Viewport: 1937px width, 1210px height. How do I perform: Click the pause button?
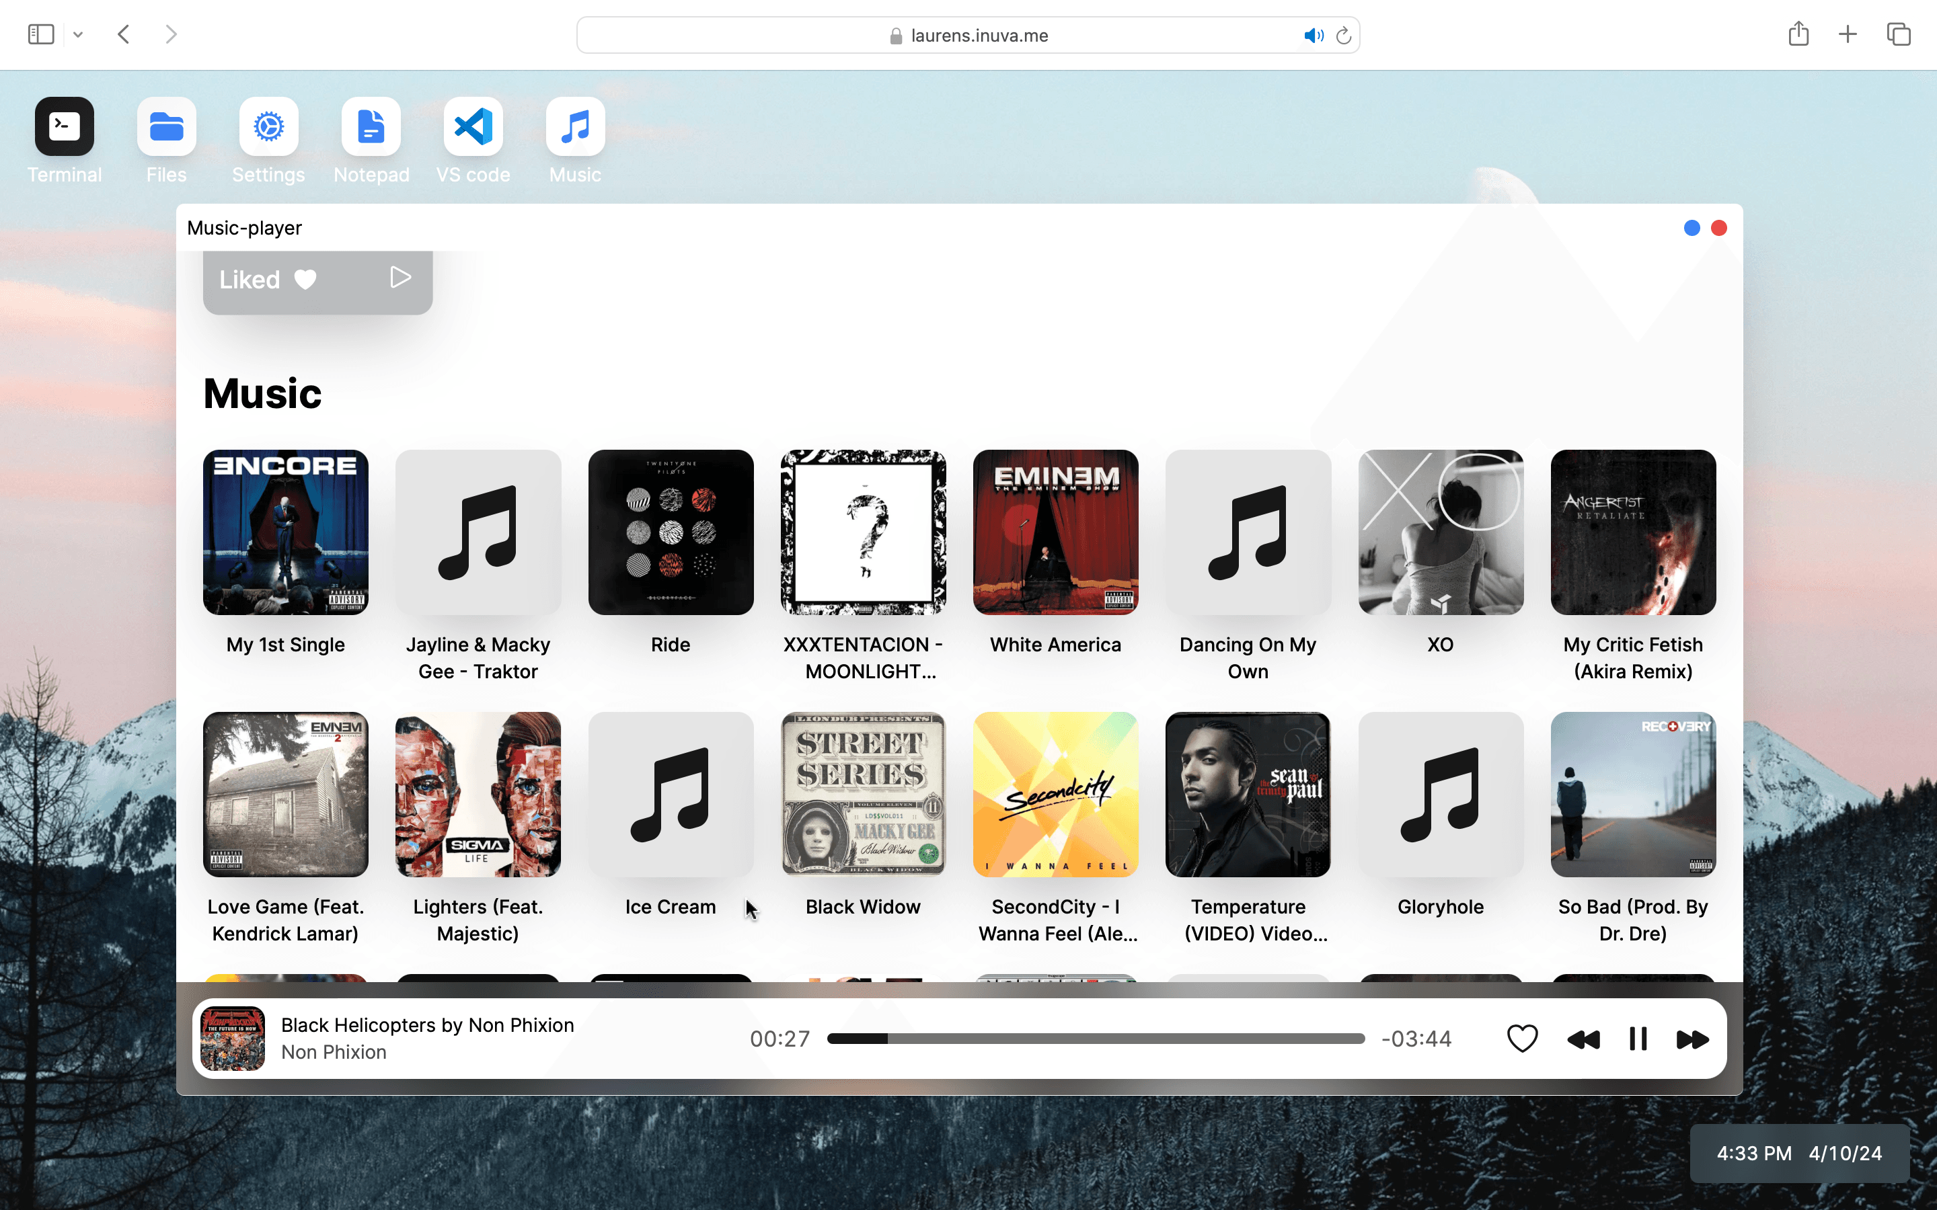1638,1039
